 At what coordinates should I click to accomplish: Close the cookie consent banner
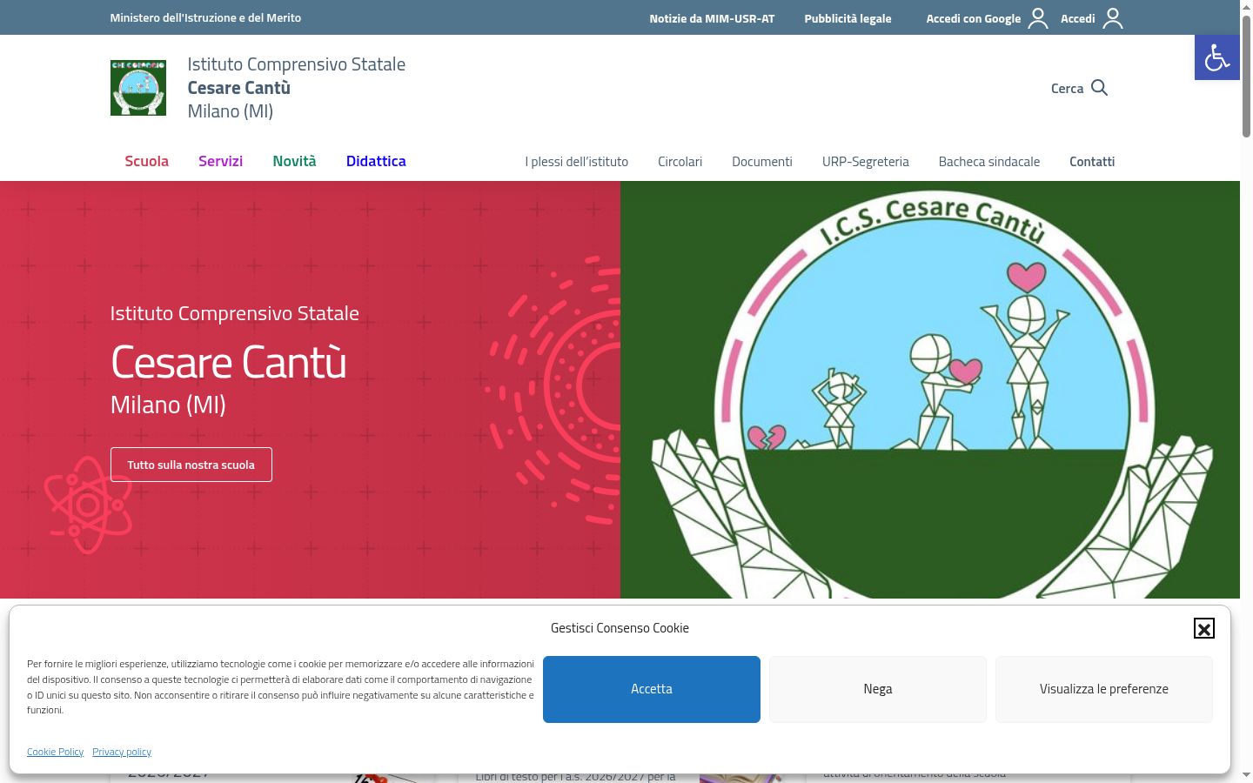tap(1203, 628)
